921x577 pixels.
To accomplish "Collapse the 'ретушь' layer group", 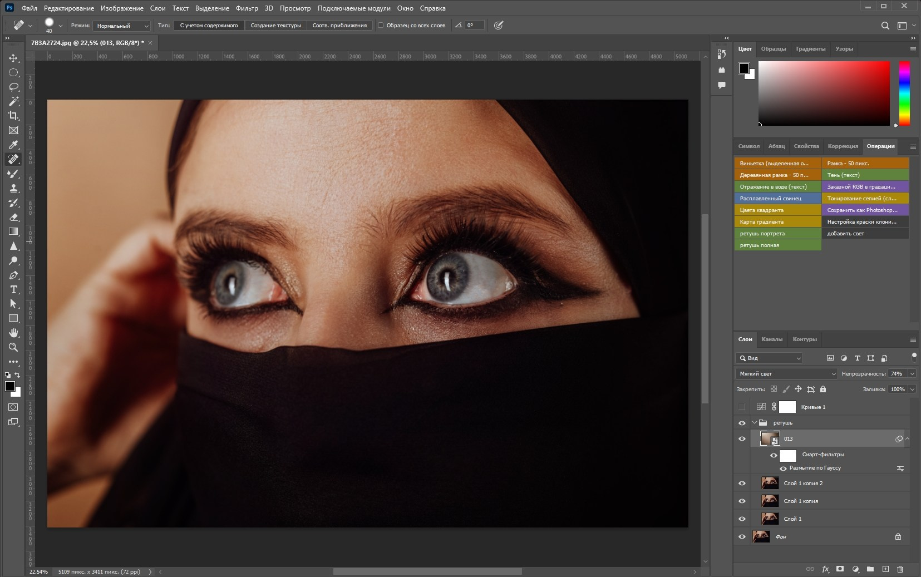I will (x=755, y=423).
